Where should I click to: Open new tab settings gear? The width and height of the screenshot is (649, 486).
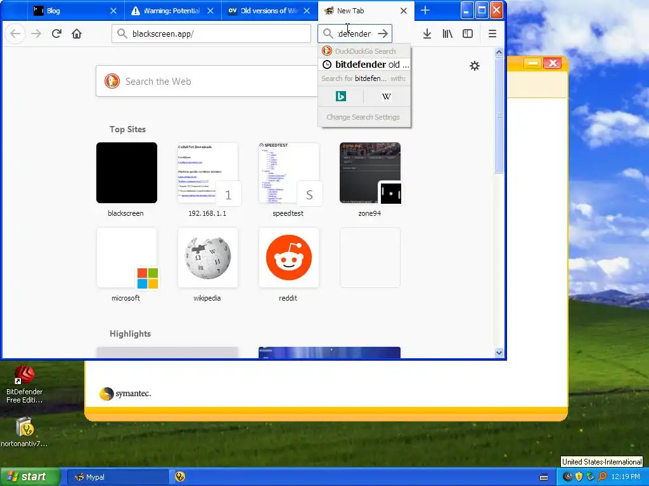pyautogui.click(x=475, y=66)
